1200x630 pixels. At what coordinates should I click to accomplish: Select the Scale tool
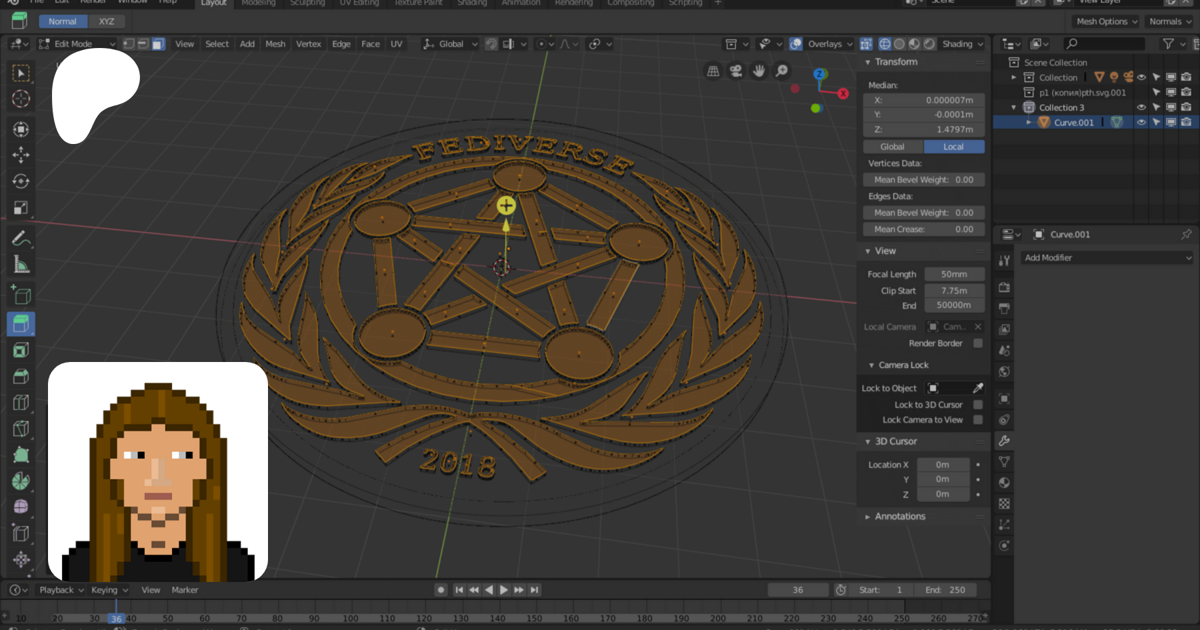coord(21,208)
